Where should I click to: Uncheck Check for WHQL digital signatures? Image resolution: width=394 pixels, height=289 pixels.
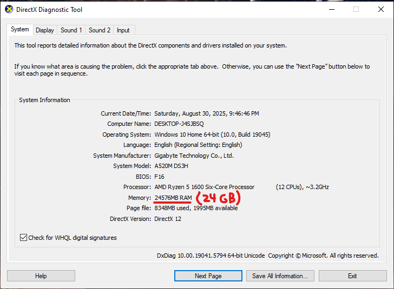tap(23, 237)
